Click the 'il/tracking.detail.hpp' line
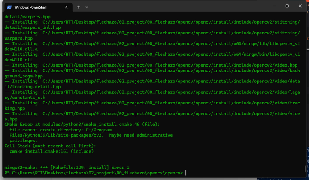 click(x=33, y=87)
